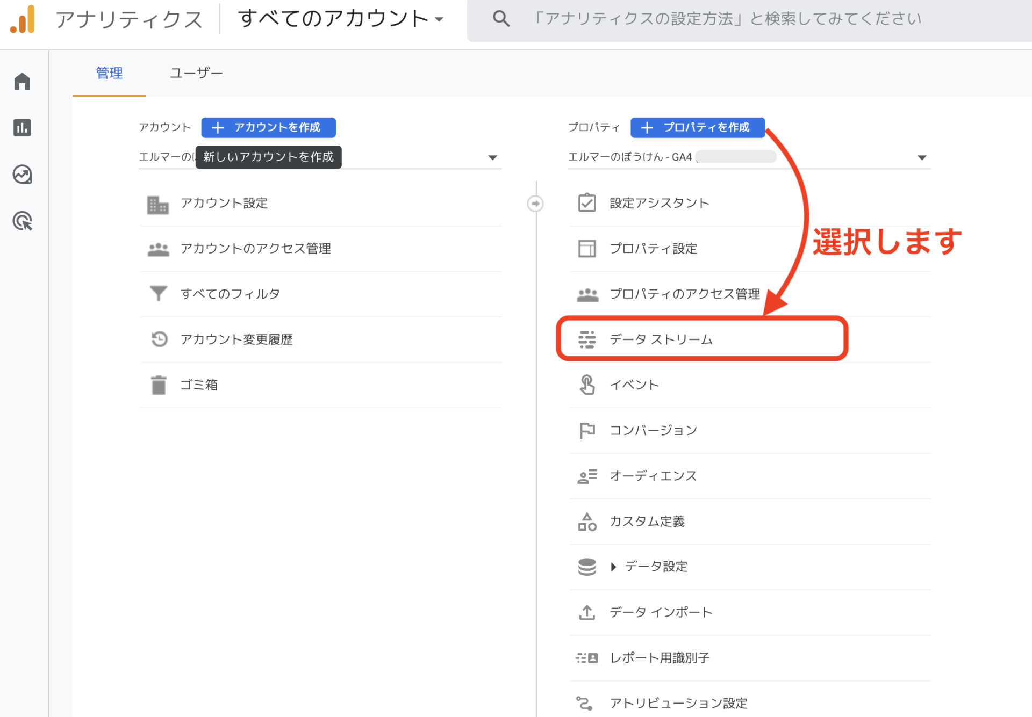Click the プロパティのアクセス管理 people icon

tap(587, 294)
